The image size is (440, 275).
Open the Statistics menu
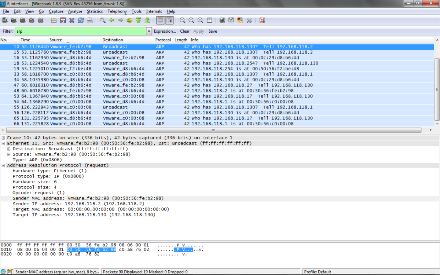pyautogui.click(x=95, y=11)
